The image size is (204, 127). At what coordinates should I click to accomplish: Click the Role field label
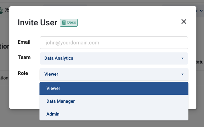pyautogui.click(x=23, y=73)
